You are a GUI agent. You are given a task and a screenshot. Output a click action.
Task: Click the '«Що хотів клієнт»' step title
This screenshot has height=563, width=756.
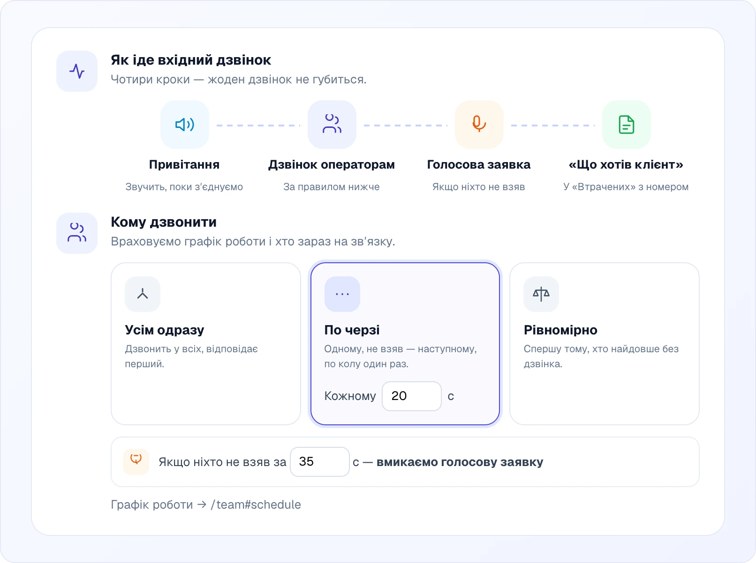coord(626,165)
